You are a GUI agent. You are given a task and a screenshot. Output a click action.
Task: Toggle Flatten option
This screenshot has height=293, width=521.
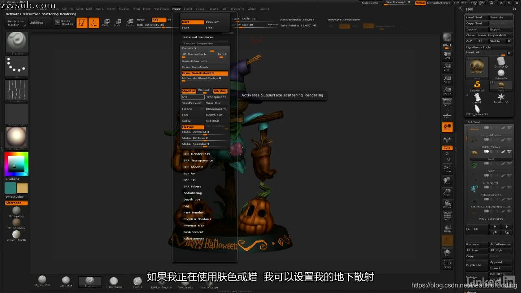point(193,127)
